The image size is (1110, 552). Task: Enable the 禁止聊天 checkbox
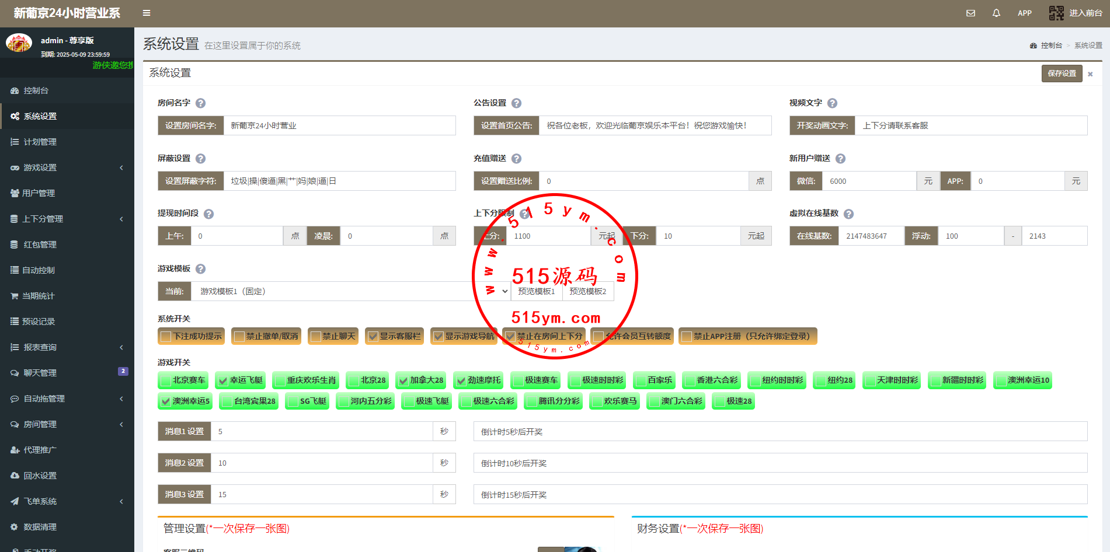pyautogui.click(x=316, y=337)
